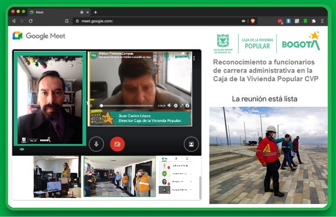Open the Extensions puzzle-piece menu

(314, 21)
